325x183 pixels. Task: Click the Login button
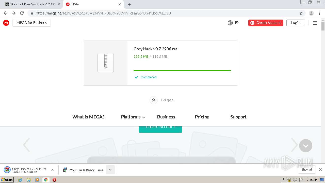(x=295, y=23)
